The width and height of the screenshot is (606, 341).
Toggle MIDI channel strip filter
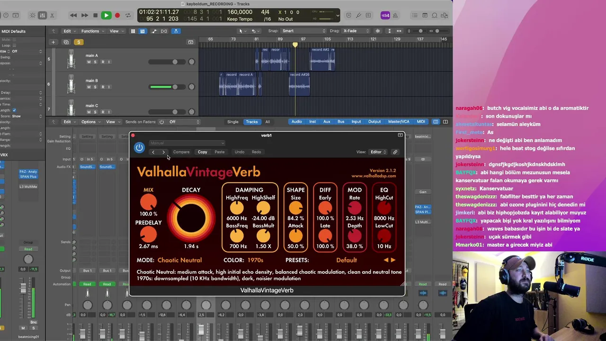pyautogui.click(x=421, y=122)
